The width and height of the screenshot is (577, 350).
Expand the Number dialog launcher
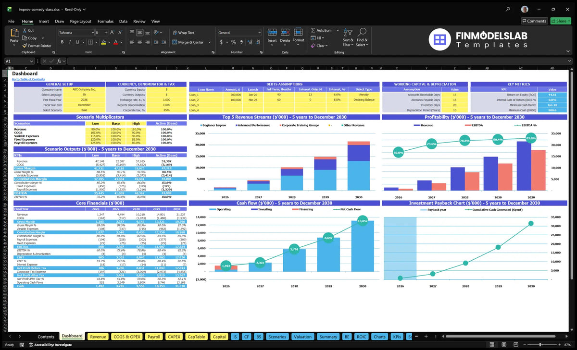pos(260,52)
